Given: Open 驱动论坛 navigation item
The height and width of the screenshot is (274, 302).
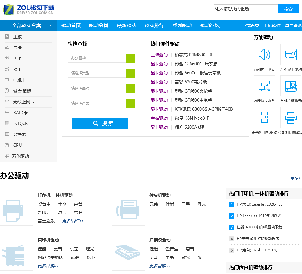Looking at the screenshot, I should click(x=210, y=25).
